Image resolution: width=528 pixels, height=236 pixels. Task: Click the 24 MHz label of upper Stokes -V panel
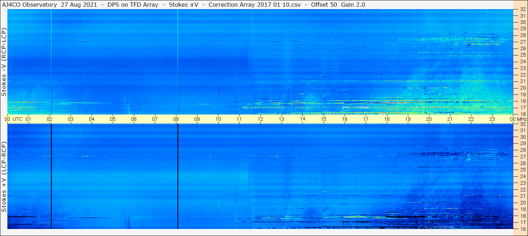(x=522, y=61)
